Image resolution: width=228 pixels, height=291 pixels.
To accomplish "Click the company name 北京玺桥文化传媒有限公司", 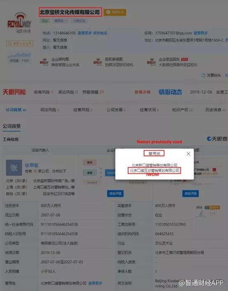I will 70,12.
